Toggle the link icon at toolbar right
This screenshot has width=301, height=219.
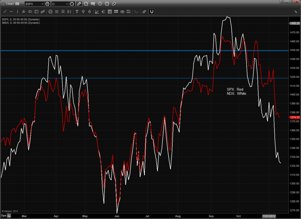[114, 4]
